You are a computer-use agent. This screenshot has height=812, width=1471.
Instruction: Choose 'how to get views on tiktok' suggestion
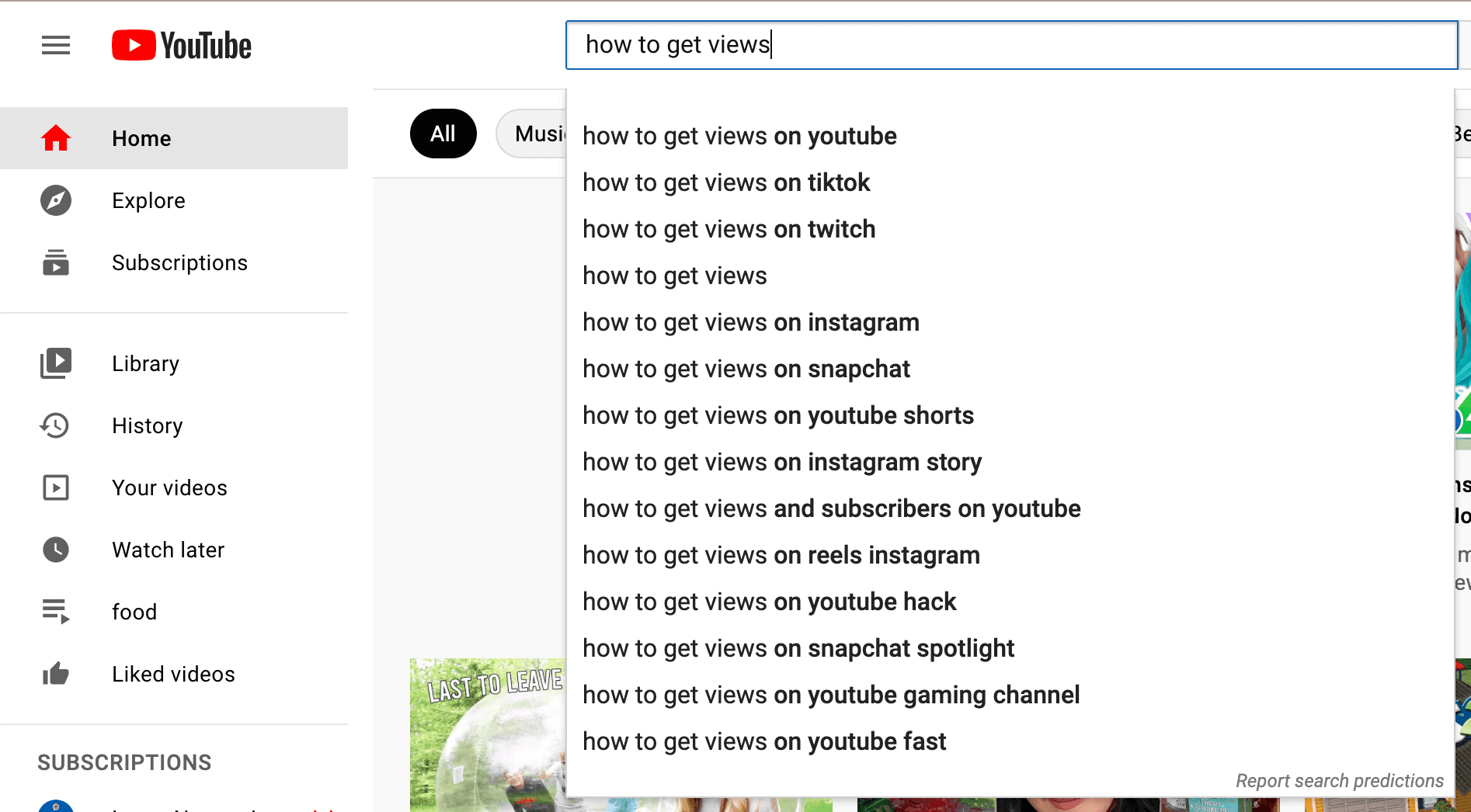pos(726,182)
